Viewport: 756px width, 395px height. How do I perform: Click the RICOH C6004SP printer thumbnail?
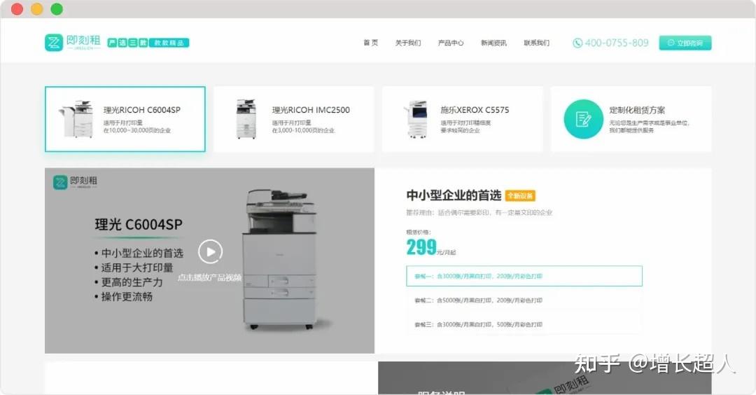[77, 119]
